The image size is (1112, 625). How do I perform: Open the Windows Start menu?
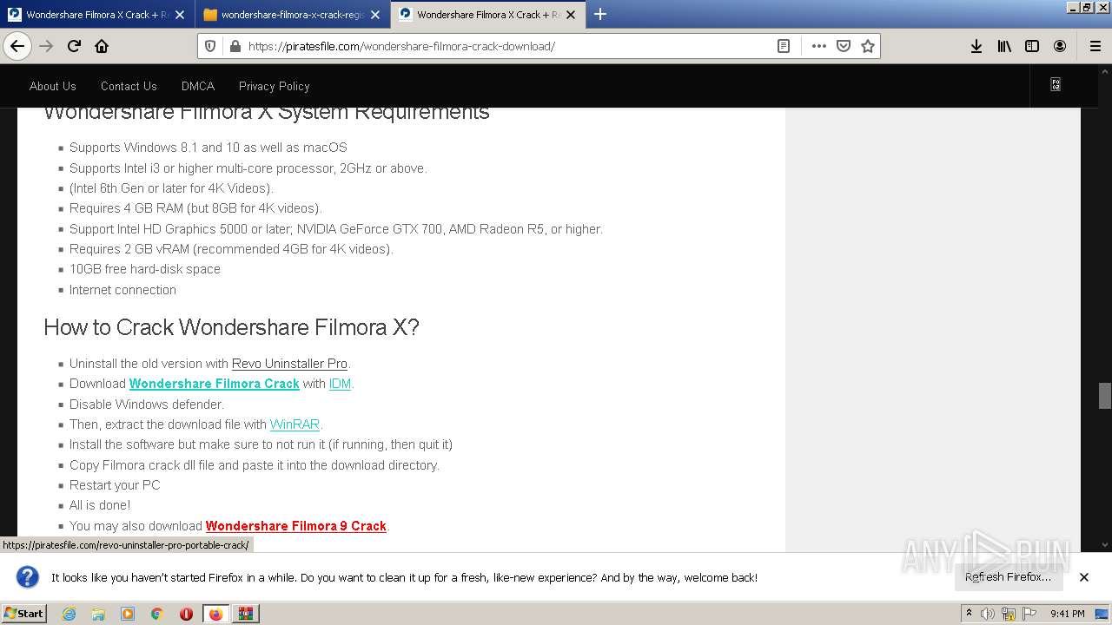[24, 614]
